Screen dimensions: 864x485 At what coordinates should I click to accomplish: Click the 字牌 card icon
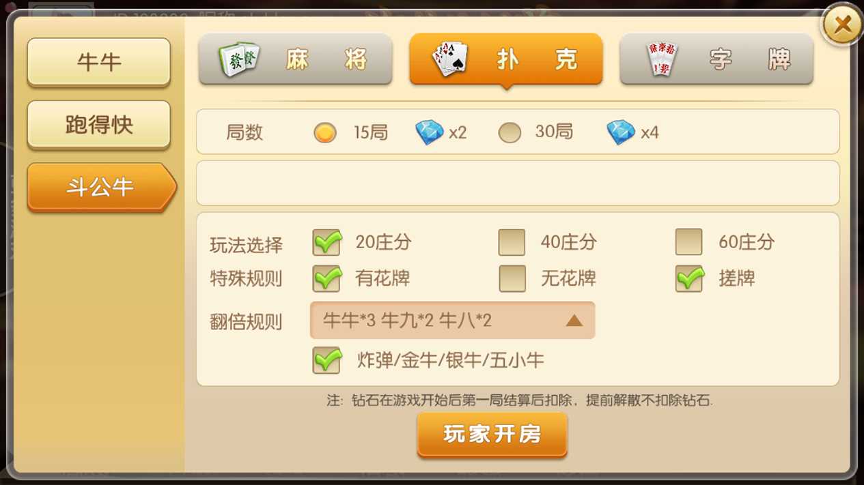[x=661, y=59]
